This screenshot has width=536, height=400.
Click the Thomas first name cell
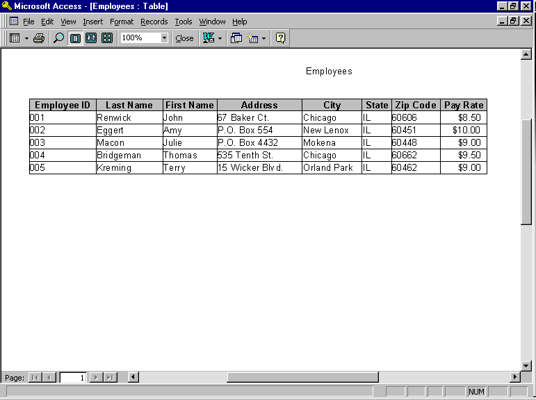(x=190, y=155)
